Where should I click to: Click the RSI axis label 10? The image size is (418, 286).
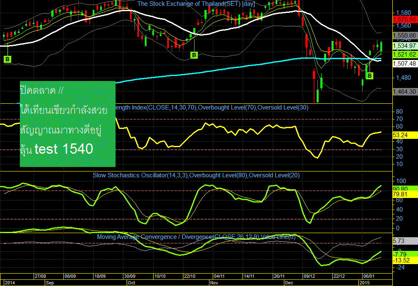[x=399, y=164]
